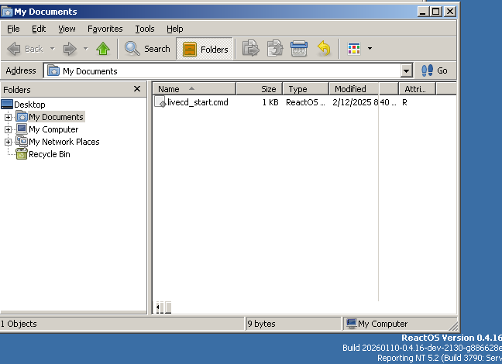This screenshot has width=502, height=364.
Task: Click the yellow Undo arrow icon
Action: pyautogui.click(x=324, y=49)
